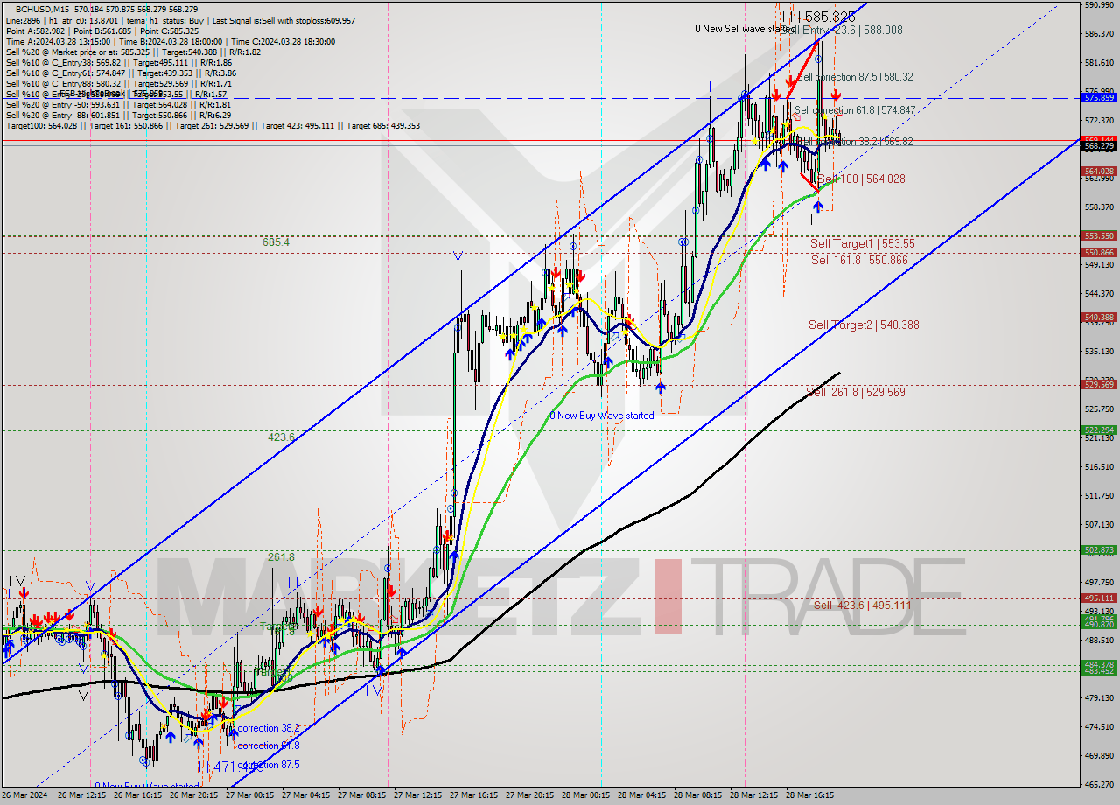Click the '27 Mar 08:15' time axis label
The height and width of the screenshot is (805, 1120).
(x=361, y=795)
